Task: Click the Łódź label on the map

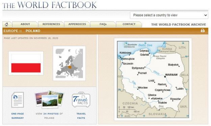Action: (151, 81)
